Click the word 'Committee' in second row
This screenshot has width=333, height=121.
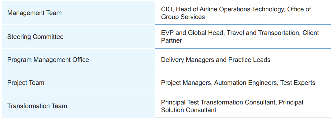click(48, 37)
